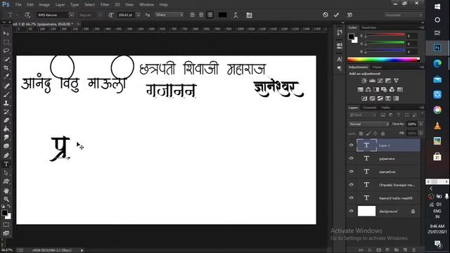This screenshot has height=253, width=450.
Task: Open the Windows Start button
Action: (437, 6)
